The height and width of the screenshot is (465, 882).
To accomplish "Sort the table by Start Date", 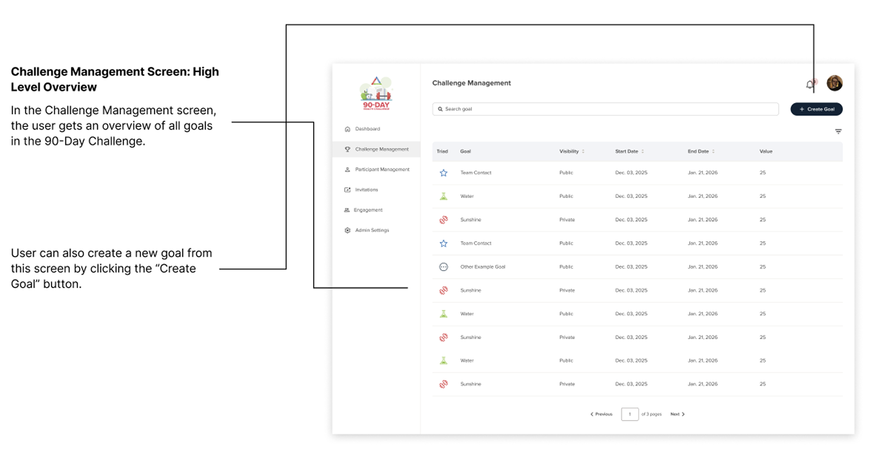I will [643, 152].
